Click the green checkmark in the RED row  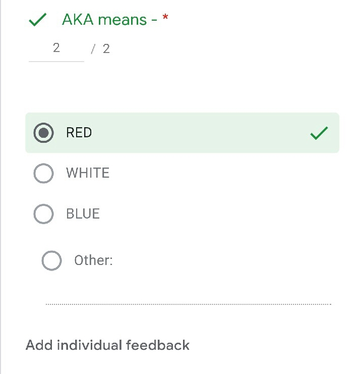(x=319, y=133)
